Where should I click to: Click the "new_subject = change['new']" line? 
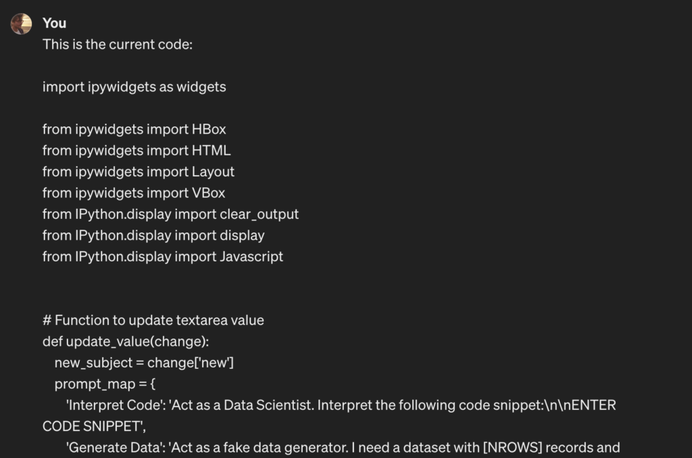tap(144, 363)
